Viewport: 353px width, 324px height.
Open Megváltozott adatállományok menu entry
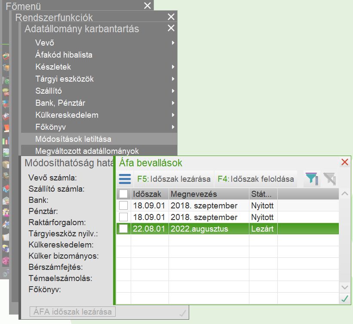[99, 150]
